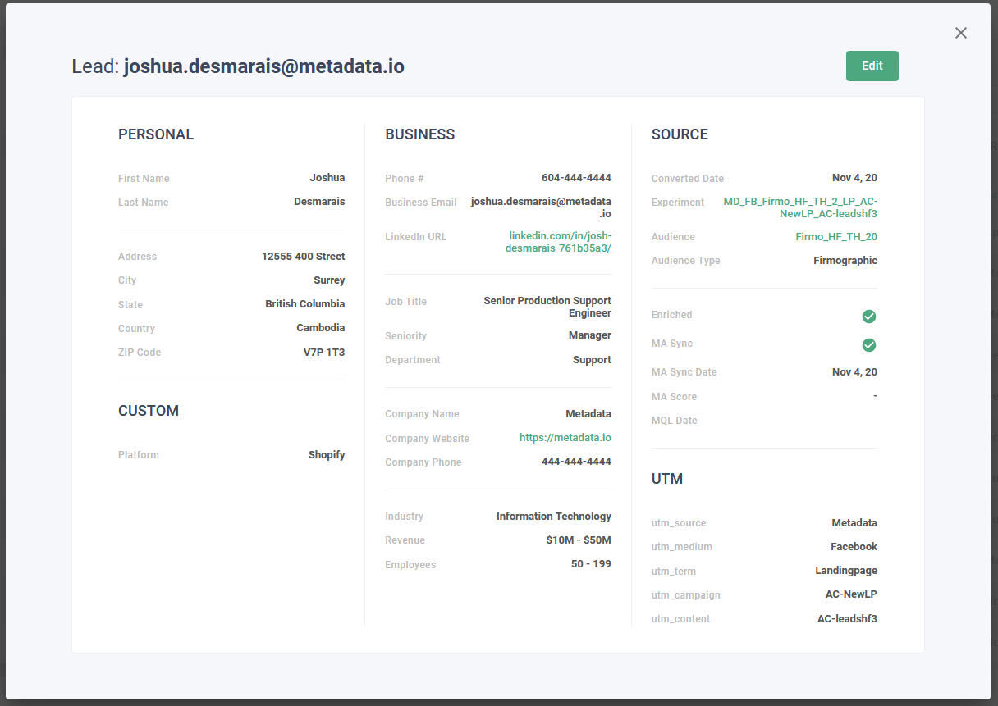Click the country value Cambodia

pyautogui.click(x=321, y=328)
